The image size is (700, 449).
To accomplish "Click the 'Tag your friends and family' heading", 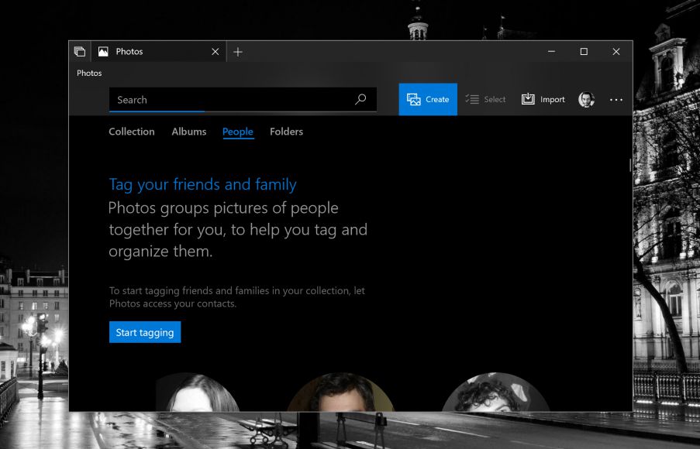I will pos(202,184).
